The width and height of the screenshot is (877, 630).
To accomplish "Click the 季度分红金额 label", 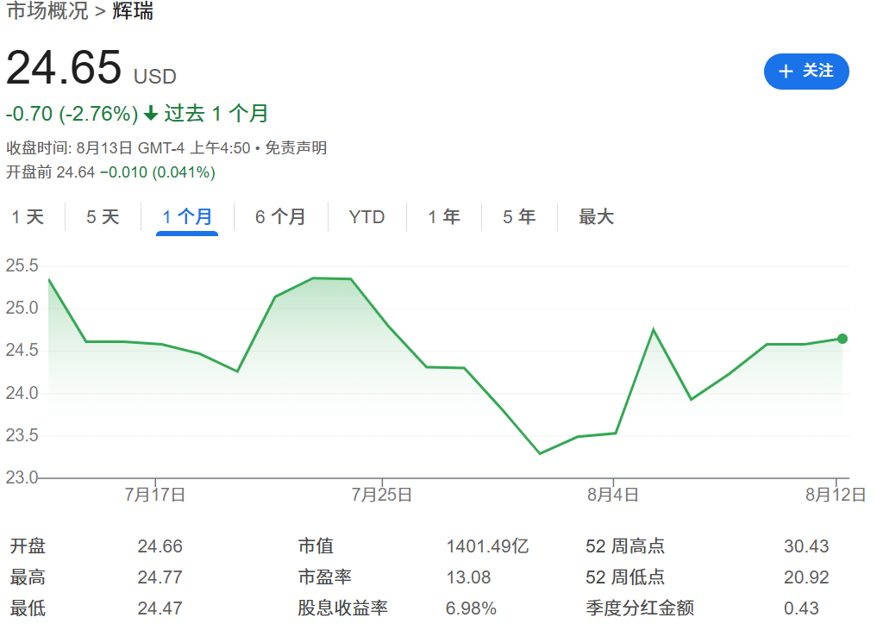I will (x=640, y=608).
